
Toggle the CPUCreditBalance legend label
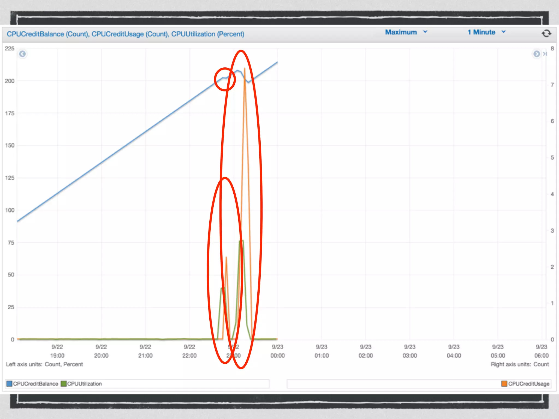[x=35, y=384]
